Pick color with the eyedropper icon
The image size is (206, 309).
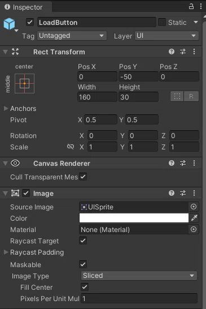pyautogui.click(x=194, y=218)
